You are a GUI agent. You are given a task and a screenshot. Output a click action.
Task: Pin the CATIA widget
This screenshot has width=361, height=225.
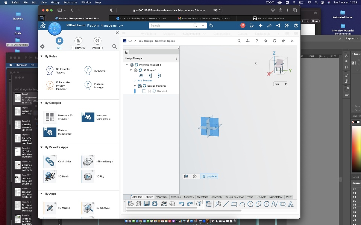click(284, 41)
